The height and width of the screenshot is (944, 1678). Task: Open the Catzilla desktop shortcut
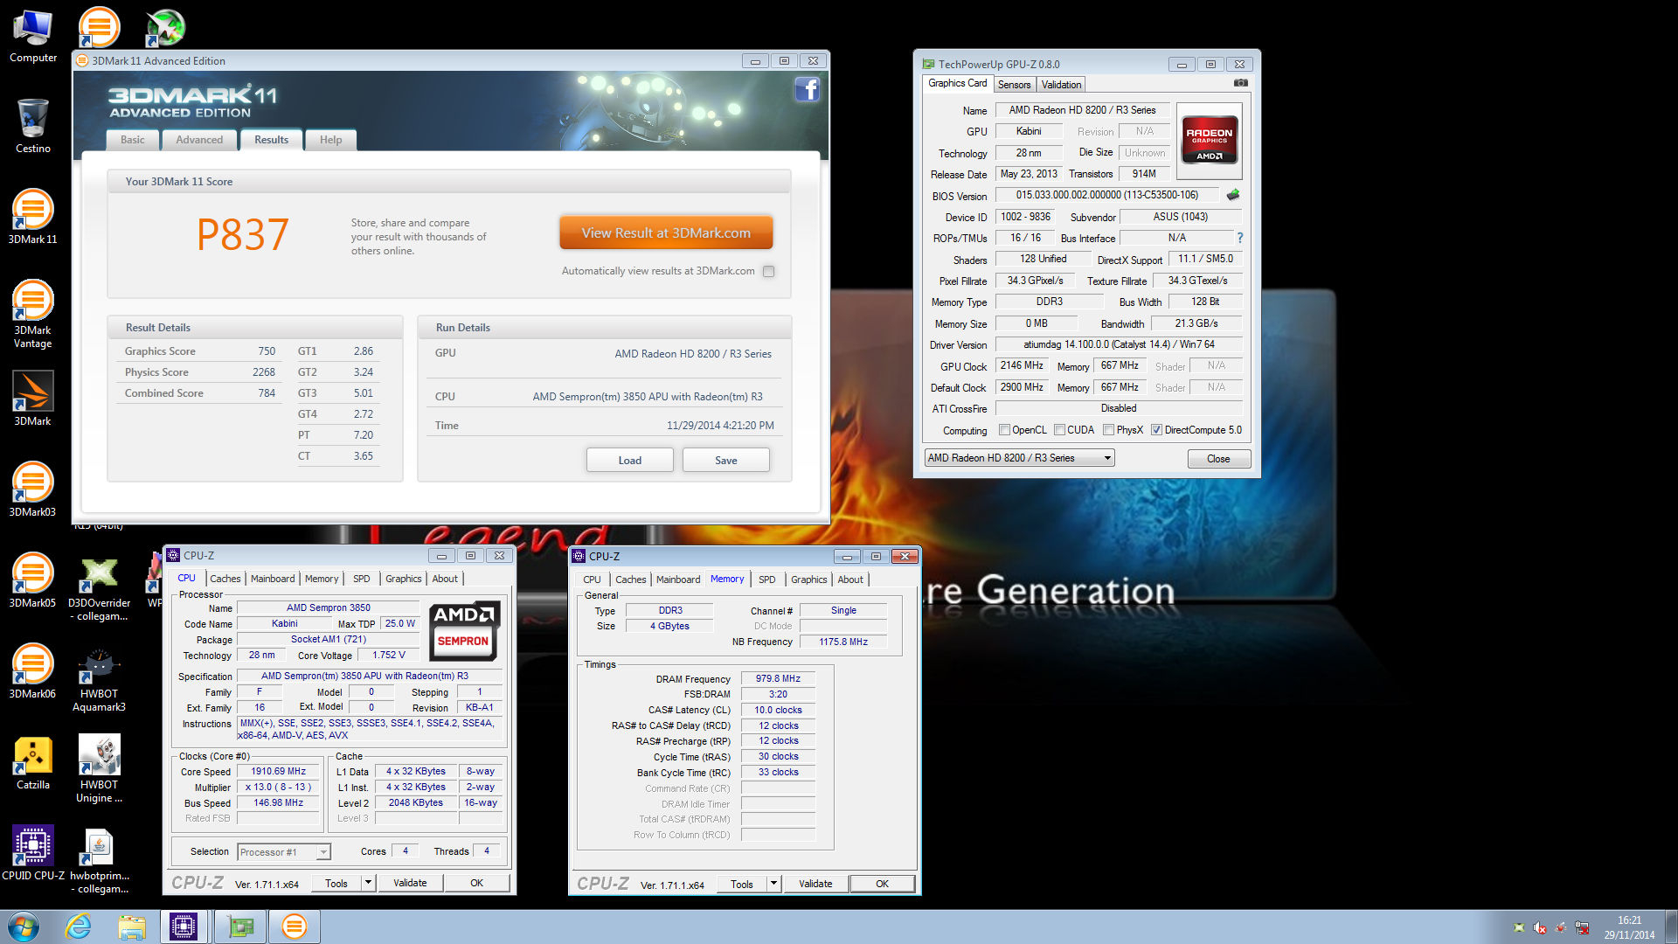(x=33, y=762)
